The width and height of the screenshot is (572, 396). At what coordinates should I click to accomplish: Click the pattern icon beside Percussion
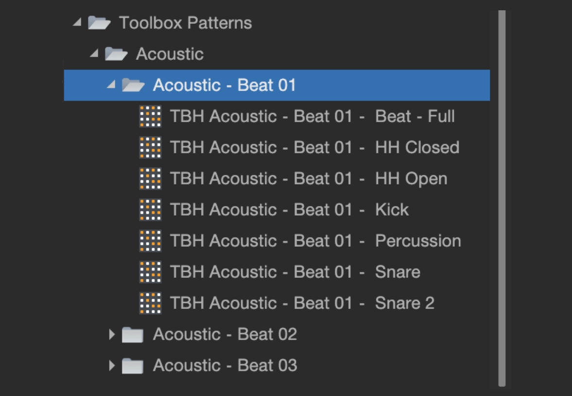150,241
